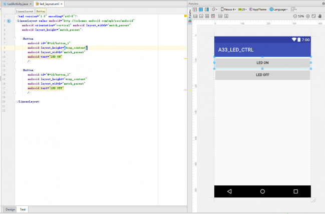Click the distribute weights evenly icon
This screenshot has width=325, height=214.
coord(201,16)
